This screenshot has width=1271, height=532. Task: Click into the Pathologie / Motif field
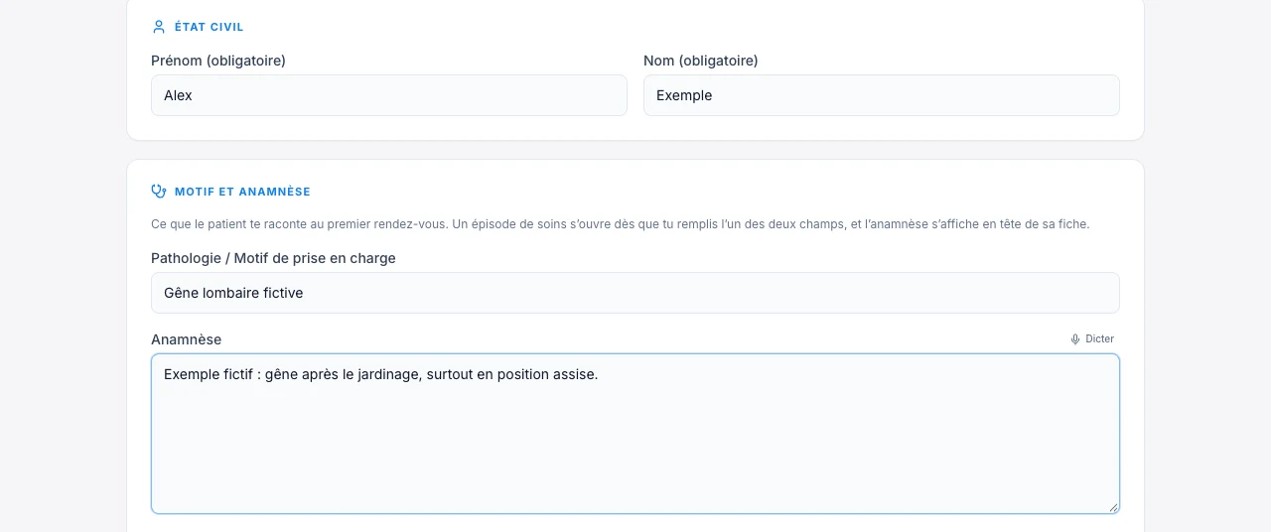pyautogui.click(x=635, y=293)
